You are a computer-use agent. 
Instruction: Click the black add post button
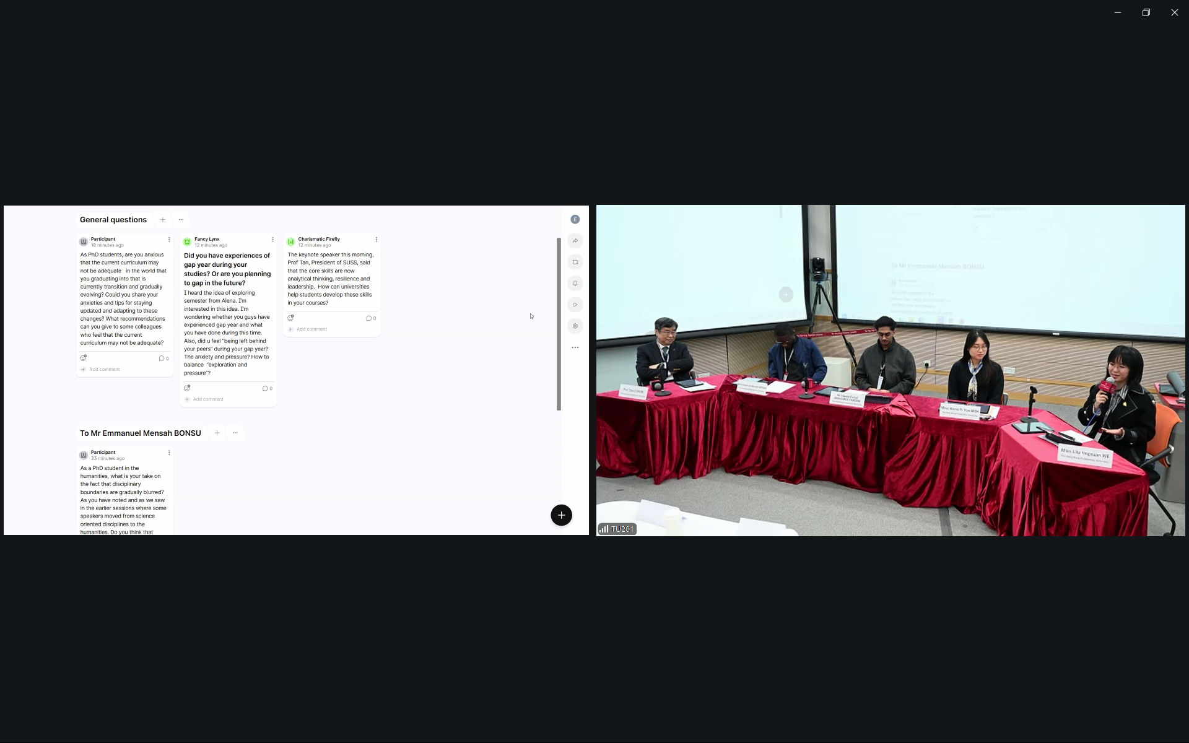pos(561,515)
